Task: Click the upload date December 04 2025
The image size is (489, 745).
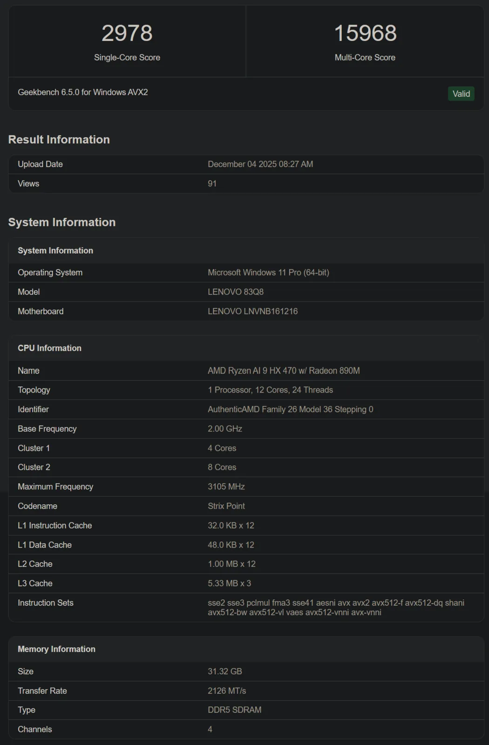Action: point(260,164)
